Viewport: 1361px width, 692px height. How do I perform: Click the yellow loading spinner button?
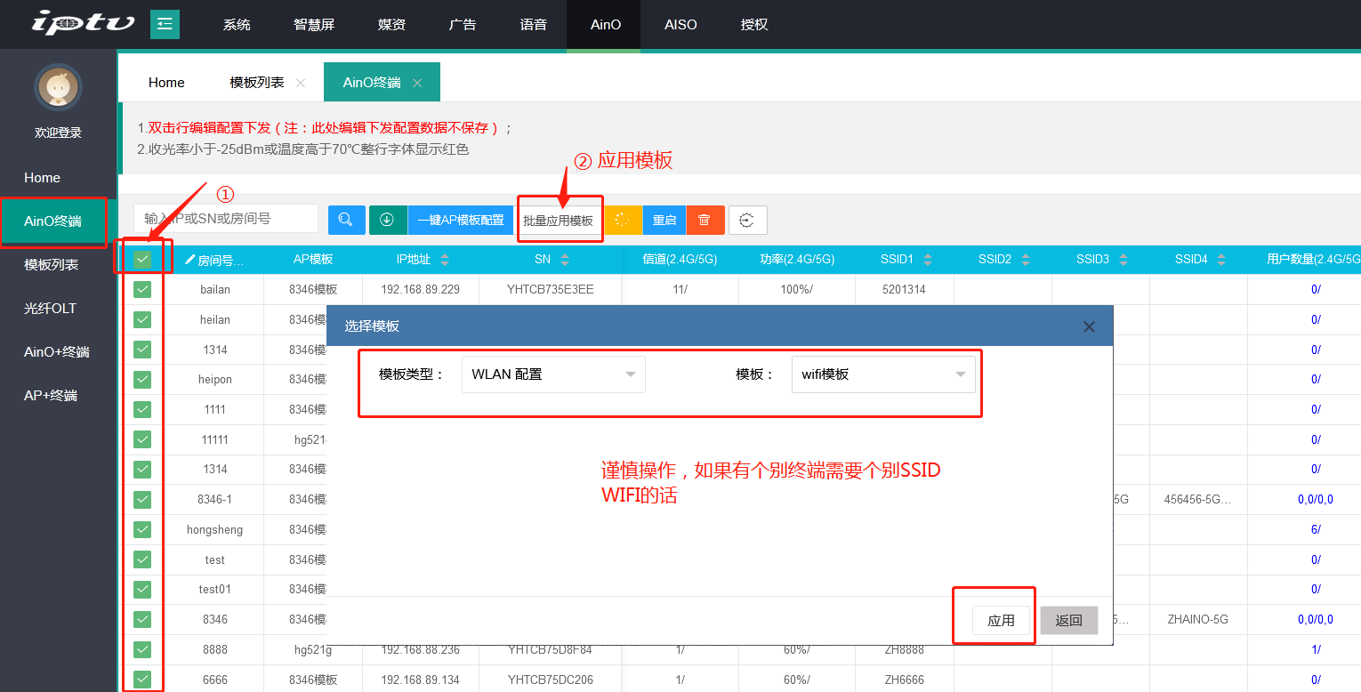click(x=623, y=220)
